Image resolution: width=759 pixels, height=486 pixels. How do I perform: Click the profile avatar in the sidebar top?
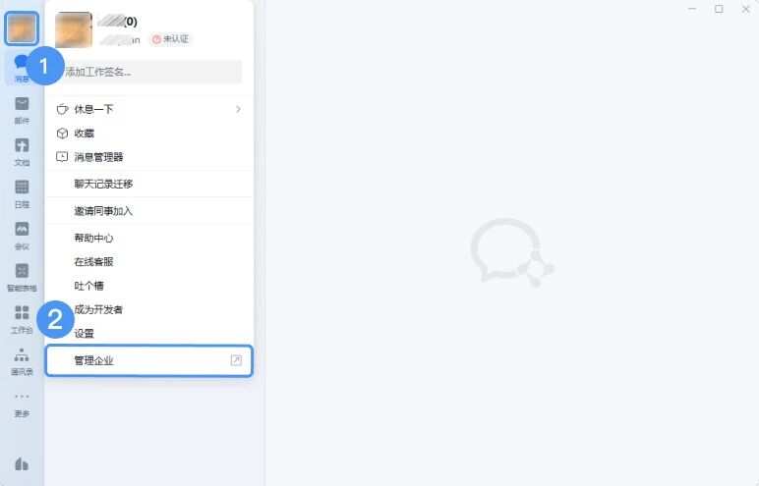tap(22, 28)
